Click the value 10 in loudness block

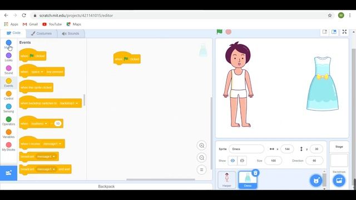click(x=58, y=123)
